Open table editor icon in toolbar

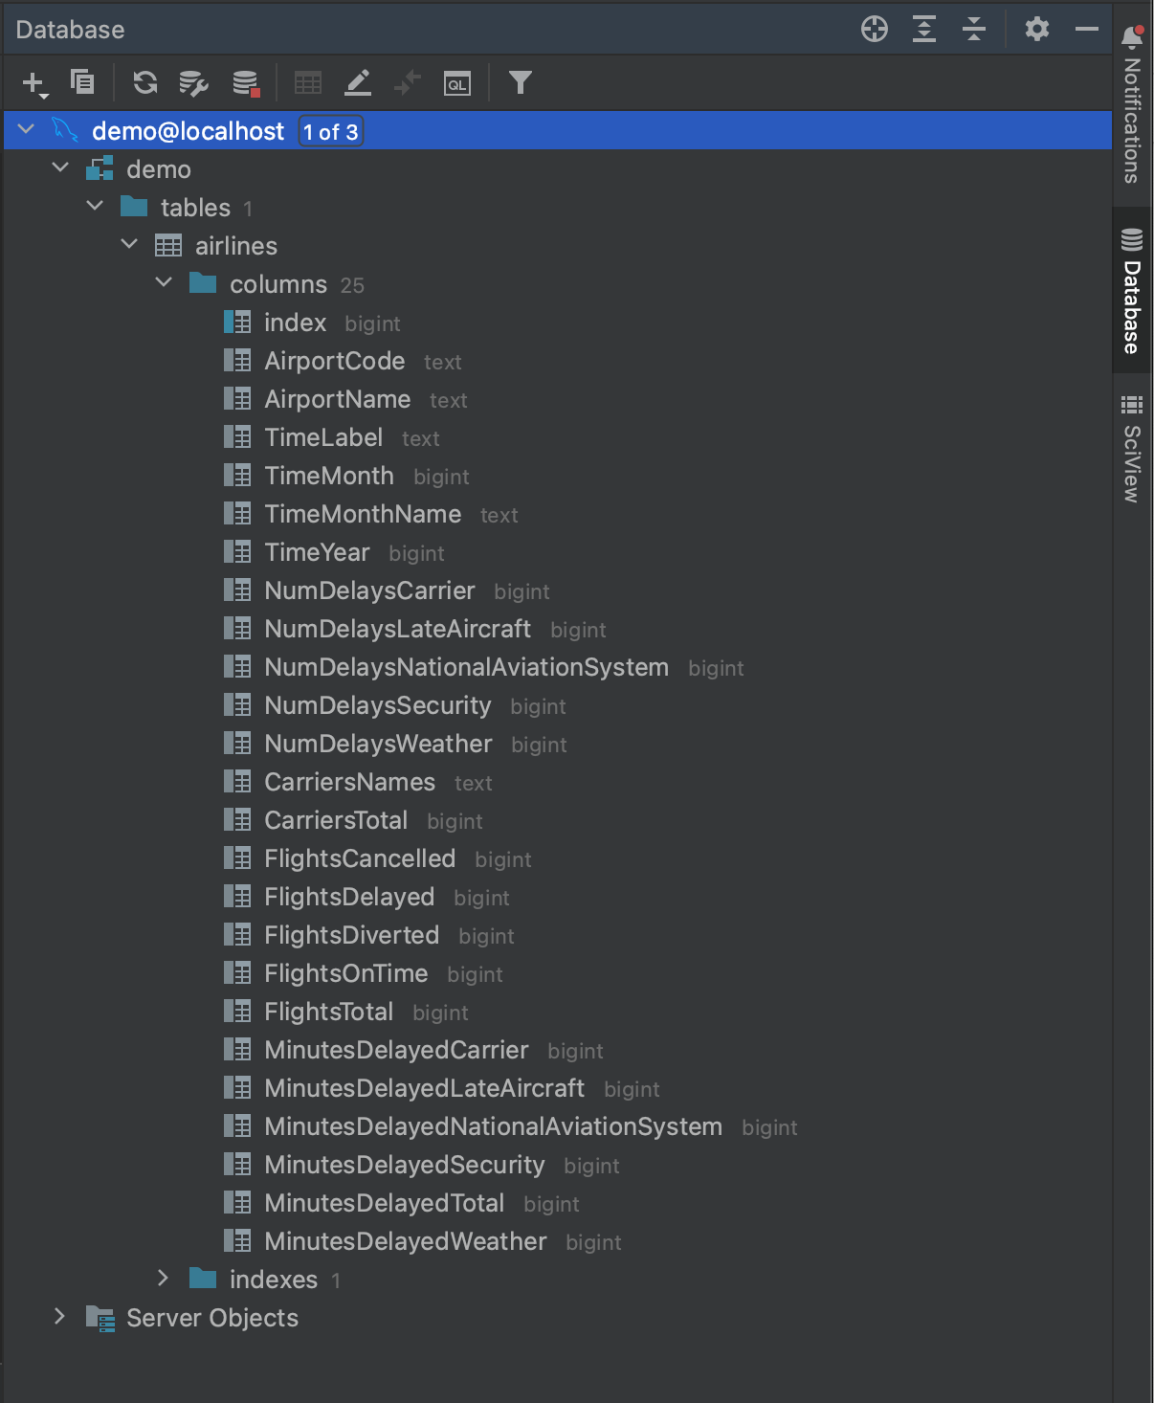click(x=308, y=83)
